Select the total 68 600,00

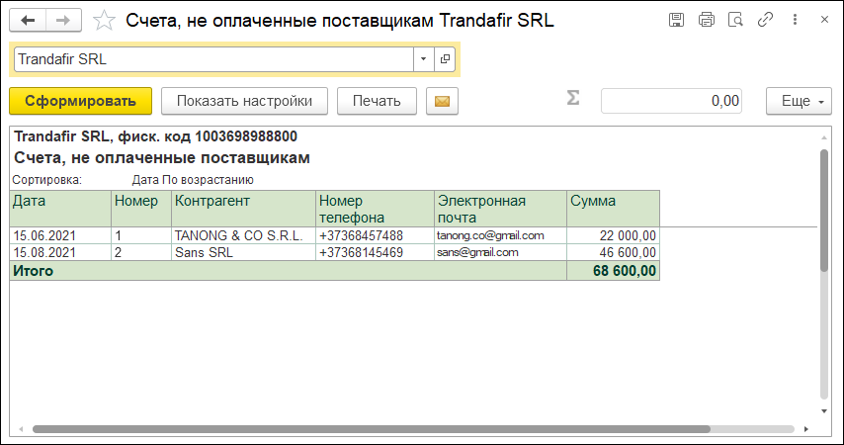pyautogui.click(x=613, y=270)
